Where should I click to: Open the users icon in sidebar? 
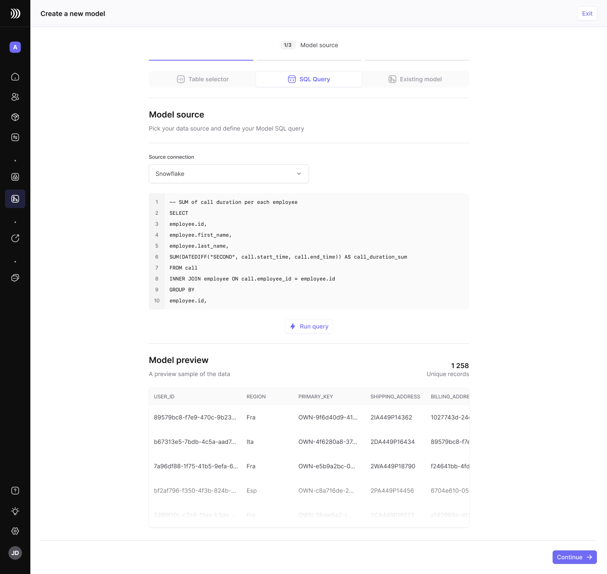[15, 97]
